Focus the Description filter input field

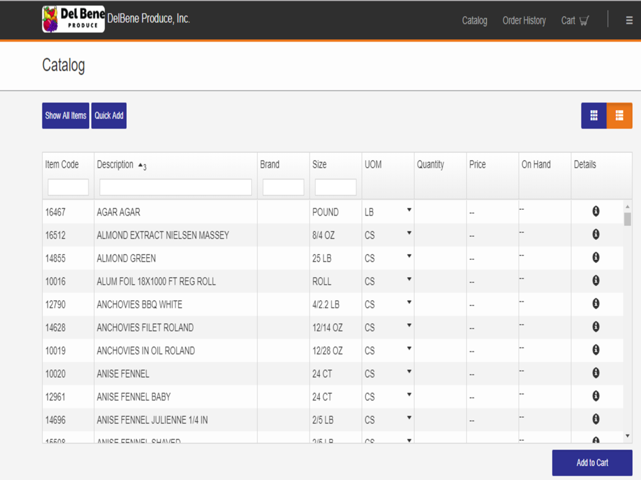(x=176, y=187)
